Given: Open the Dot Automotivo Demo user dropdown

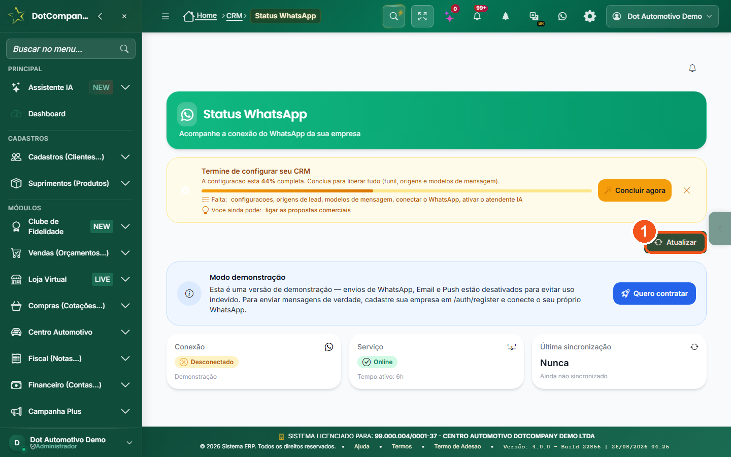Looking at the screenshot, I should coord(662,16).
